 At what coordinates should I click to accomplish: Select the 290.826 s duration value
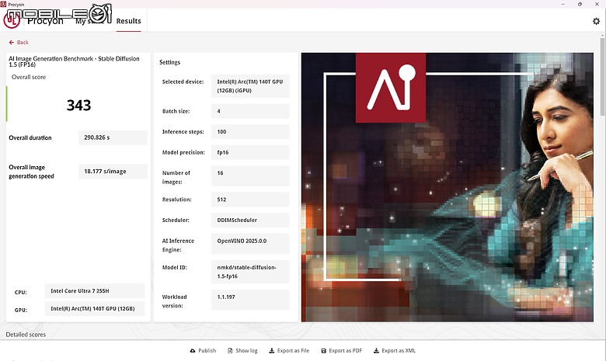[113, 137]
